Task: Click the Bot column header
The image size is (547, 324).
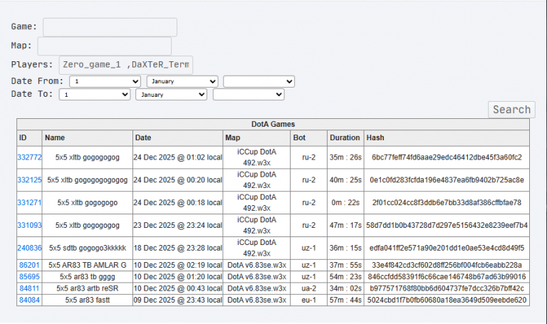Action: (308, 137)
